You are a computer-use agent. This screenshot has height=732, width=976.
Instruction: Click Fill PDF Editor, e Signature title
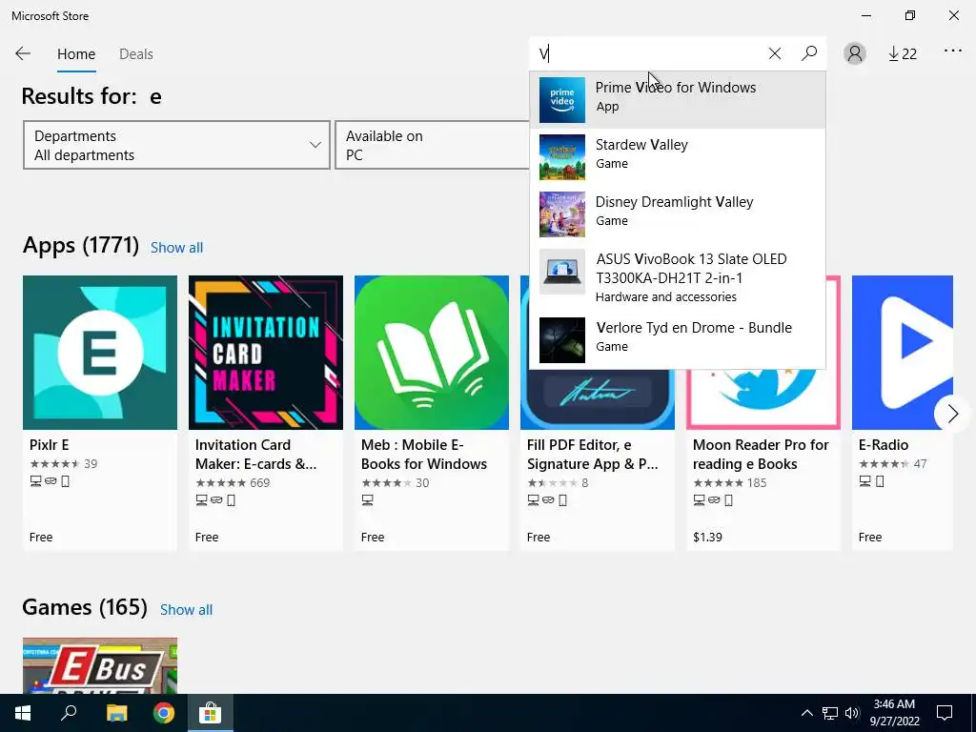click(592, 455)
